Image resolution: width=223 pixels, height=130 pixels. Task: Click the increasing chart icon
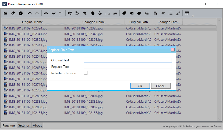click(x=178, y=13)
